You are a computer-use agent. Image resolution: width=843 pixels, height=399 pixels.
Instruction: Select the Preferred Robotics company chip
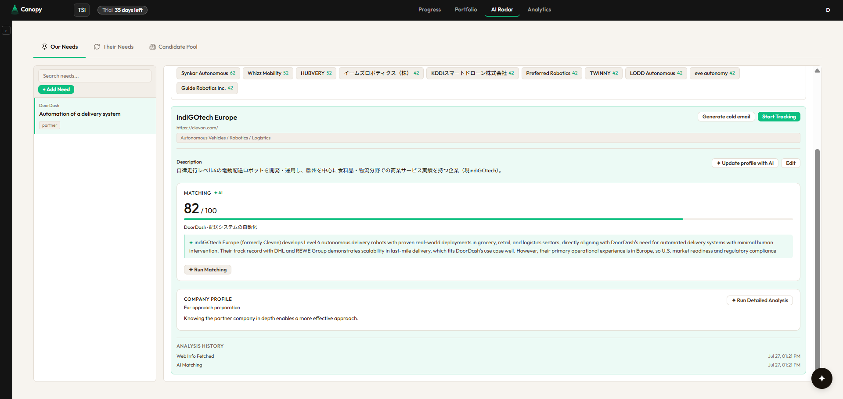click(552, 73)
